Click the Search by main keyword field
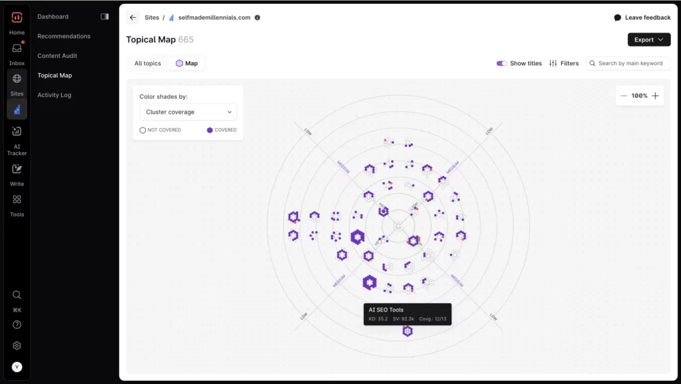 [x=630, y=63]
